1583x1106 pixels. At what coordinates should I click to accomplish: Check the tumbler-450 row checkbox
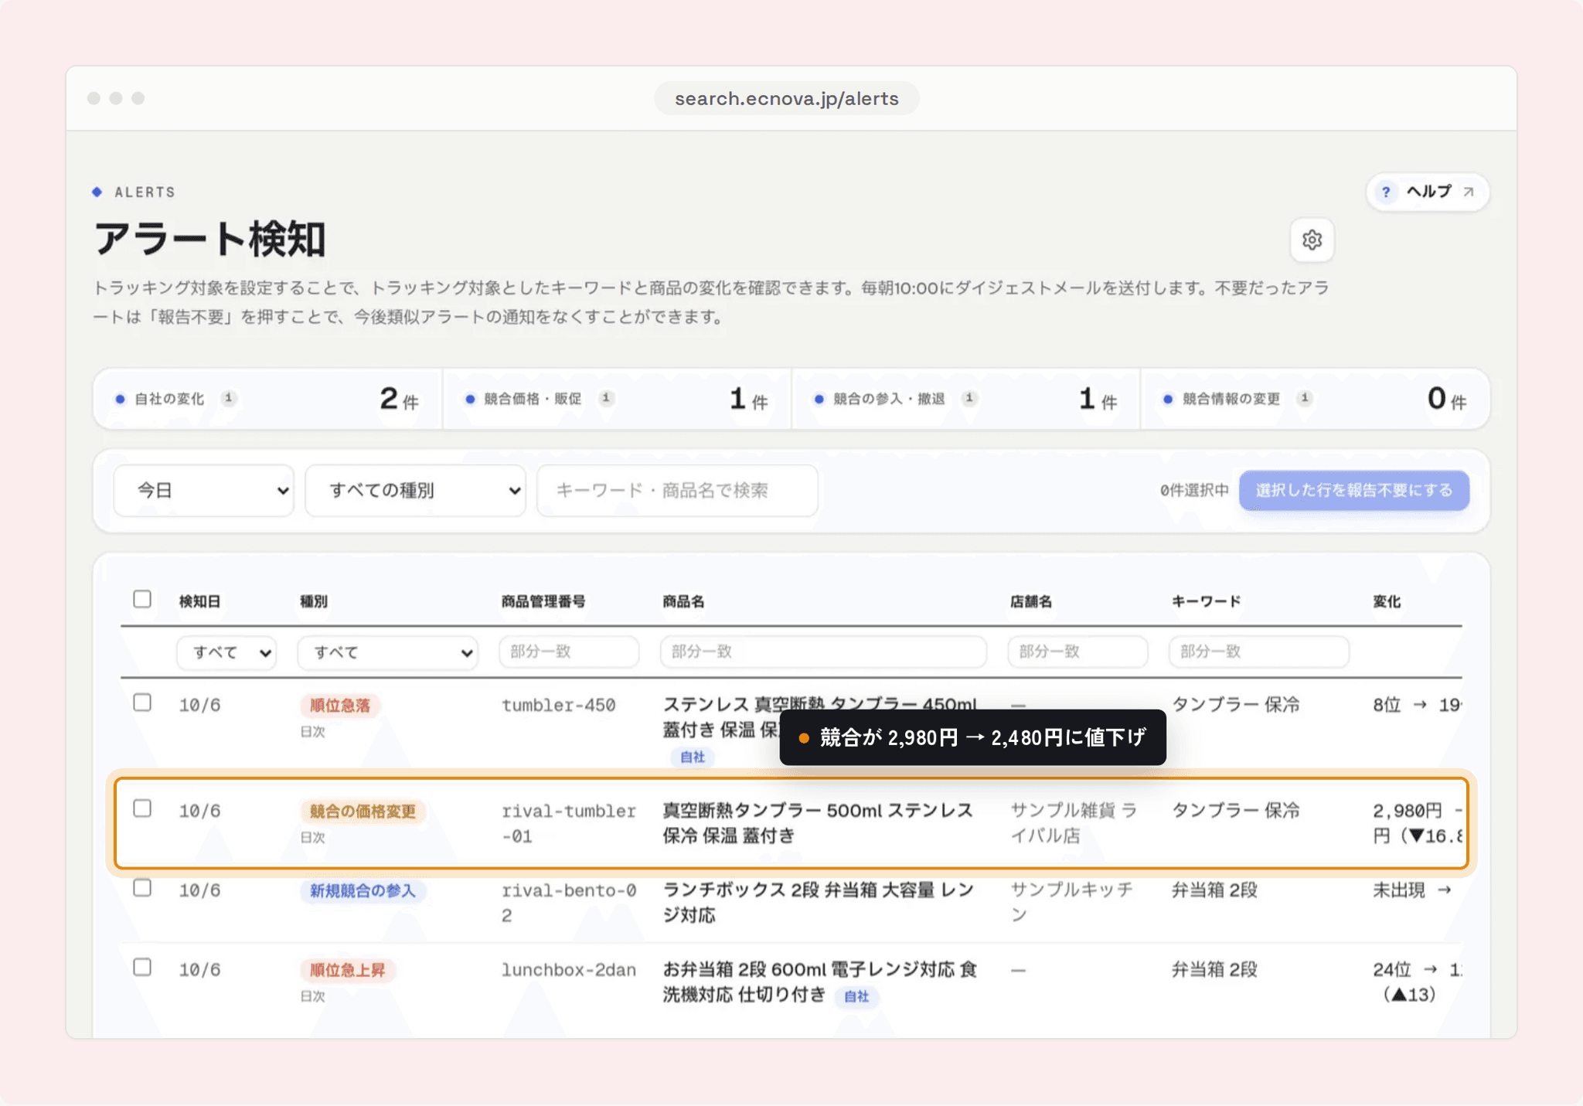[x=142, y=703]
